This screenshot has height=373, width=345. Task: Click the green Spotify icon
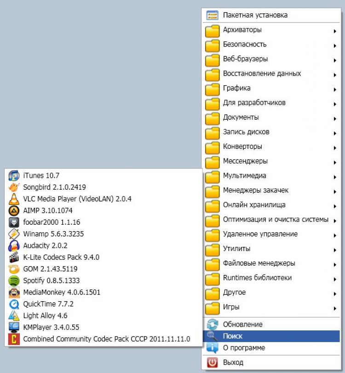pyautogui.click(x=14, y=280)
